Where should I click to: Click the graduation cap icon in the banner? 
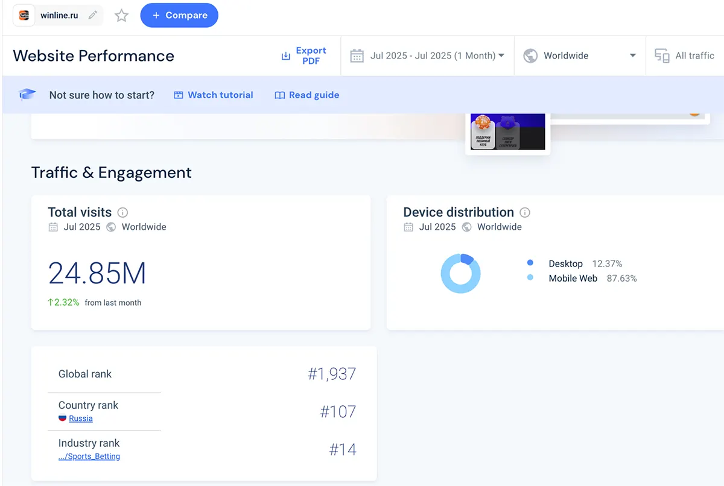[27, 95]
